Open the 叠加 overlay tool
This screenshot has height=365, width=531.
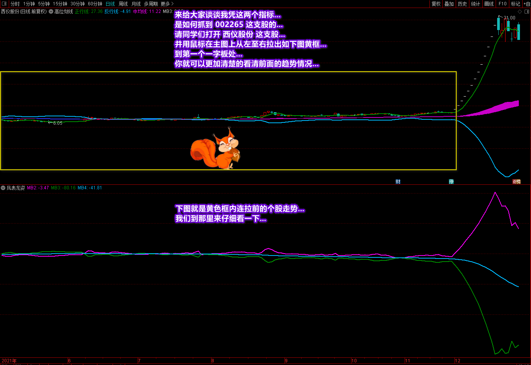pos(449,4)
